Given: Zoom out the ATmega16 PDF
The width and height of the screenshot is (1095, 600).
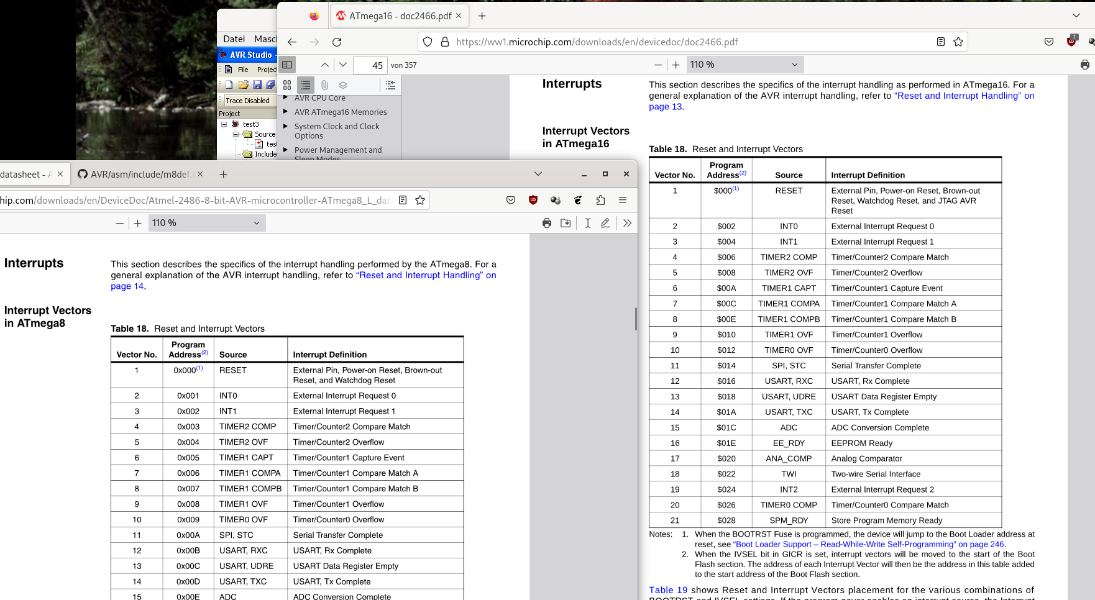Looking at the screenshot, I should [x=658, y=65].
